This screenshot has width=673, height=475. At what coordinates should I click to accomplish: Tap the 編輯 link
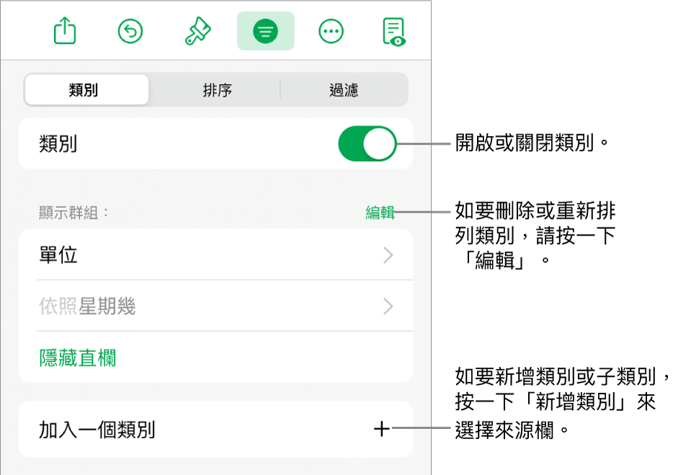tap(380, 212)
